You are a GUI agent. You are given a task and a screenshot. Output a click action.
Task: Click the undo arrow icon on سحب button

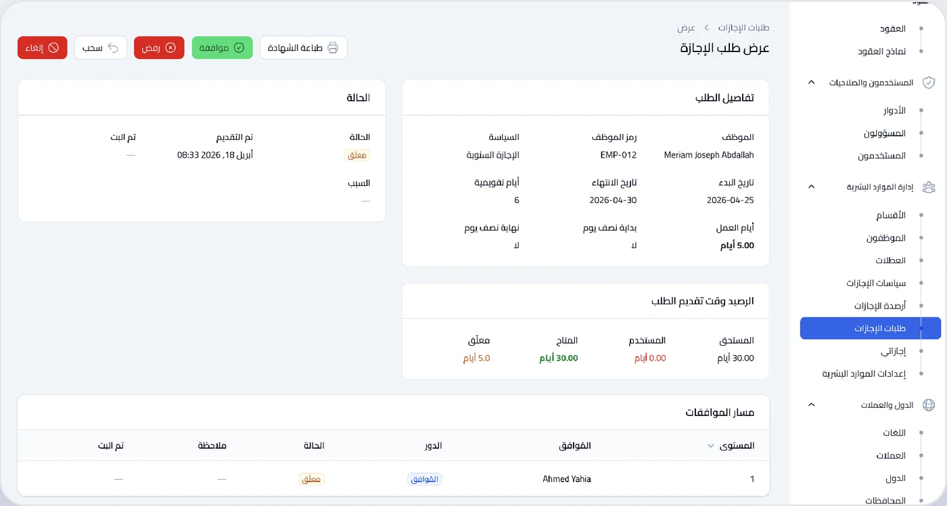pyautogui.click(x=113, y=48)
